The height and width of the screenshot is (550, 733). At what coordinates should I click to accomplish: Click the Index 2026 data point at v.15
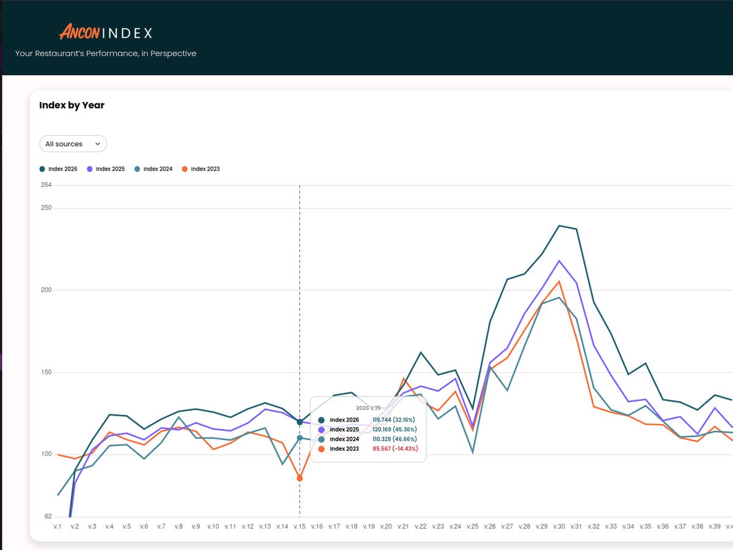[299, 422]
